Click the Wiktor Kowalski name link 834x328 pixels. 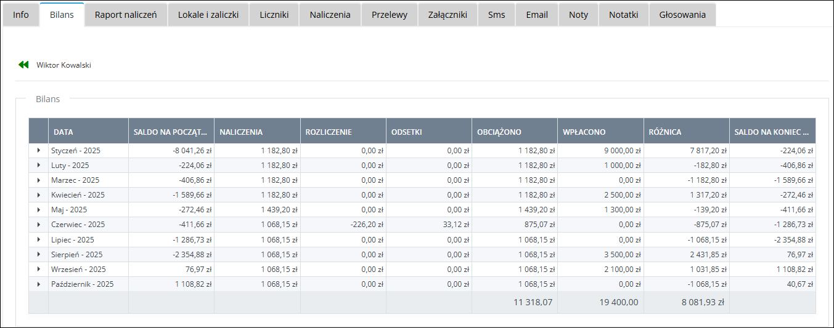tap(63, 65)
